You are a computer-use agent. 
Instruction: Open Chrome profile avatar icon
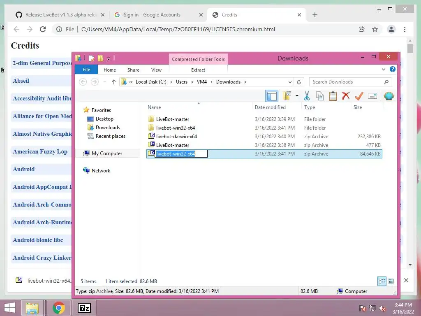point(391,29)
